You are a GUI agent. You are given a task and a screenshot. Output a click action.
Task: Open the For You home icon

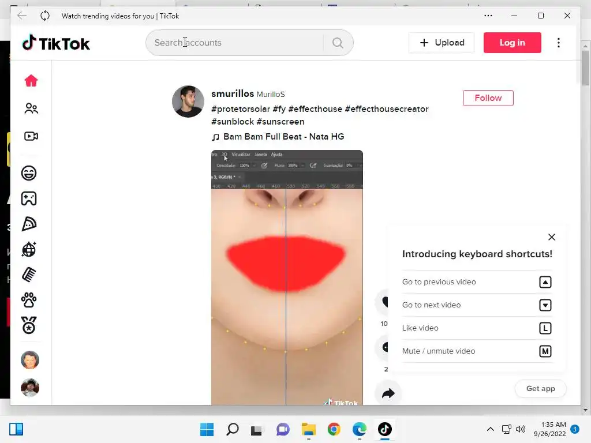(x=31, y=81)
